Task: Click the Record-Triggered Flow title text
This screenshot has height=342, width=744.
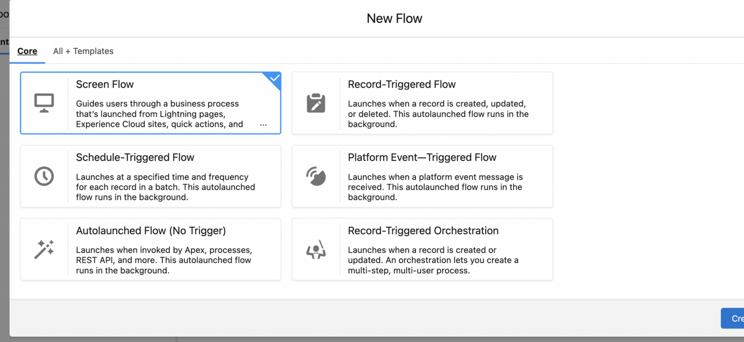Action: click(402, 84)
